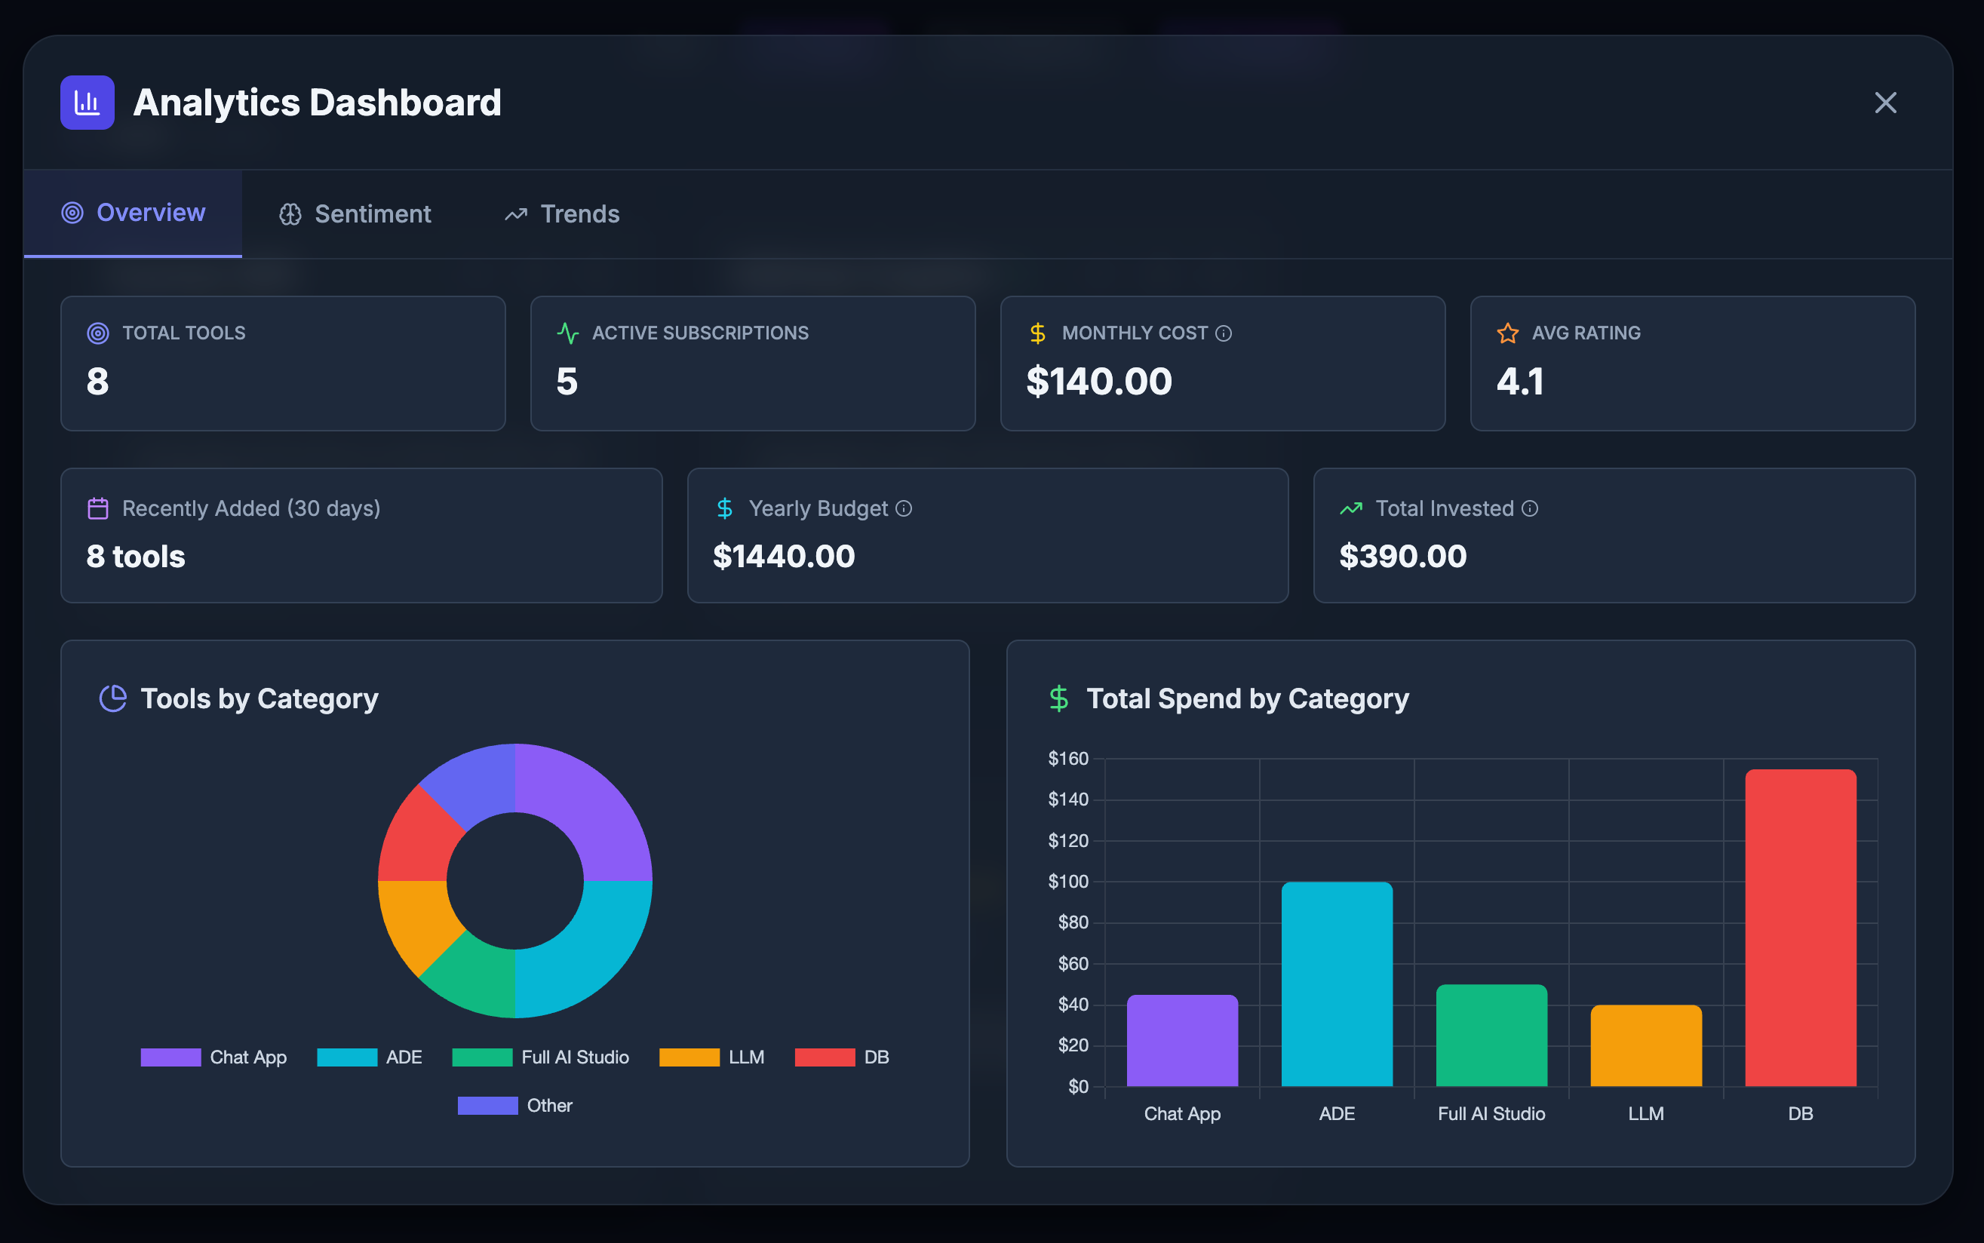Click the target icon on Total Tools card
Image resolution: width=1984 pixels, height=1243 pixels.
[x=99, y=334]
